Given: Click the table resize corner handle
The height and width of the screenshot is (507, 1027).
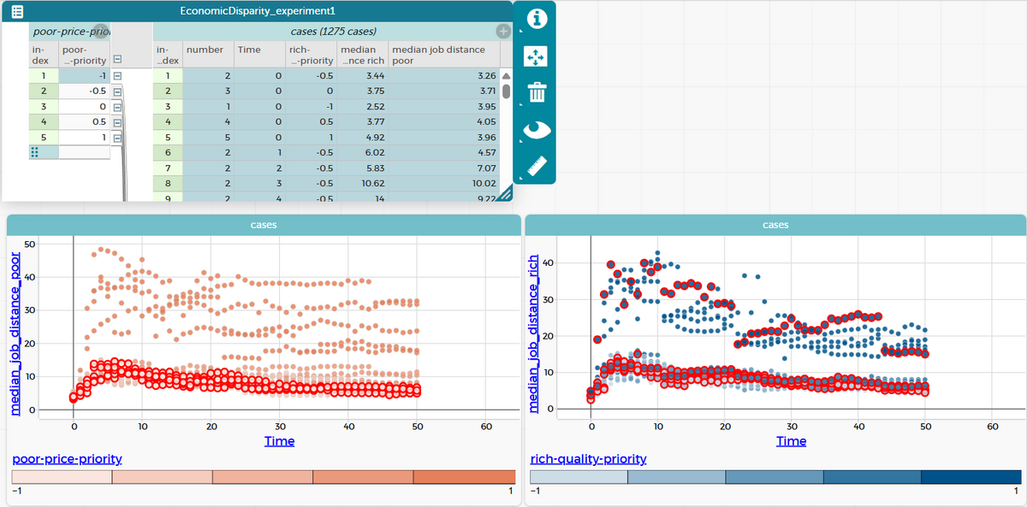Looking at the screenshot, I should click(505, 195).
